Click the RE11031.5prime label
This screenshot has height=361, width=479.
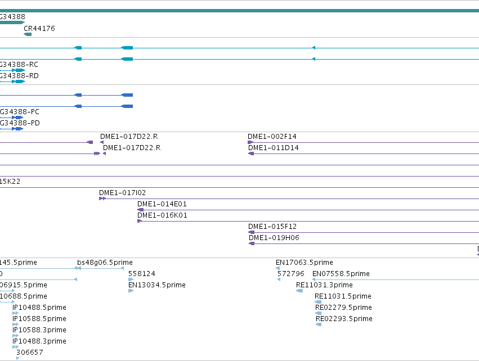[x=343, y=296]
